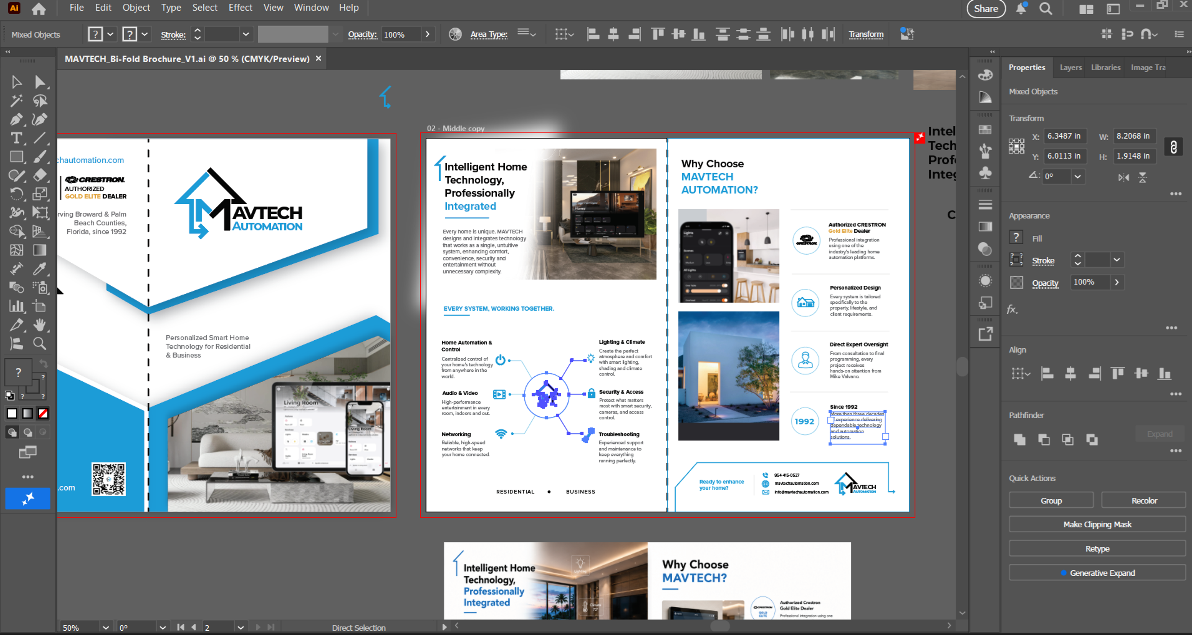Open the control bar fill dropdown arrow
The height and width of the screenshot is (635, 1192).
click(x=110, y=34)
